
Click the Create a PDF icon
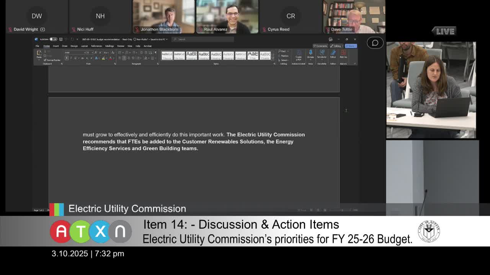pyautogui.click(x=299, y=53)
